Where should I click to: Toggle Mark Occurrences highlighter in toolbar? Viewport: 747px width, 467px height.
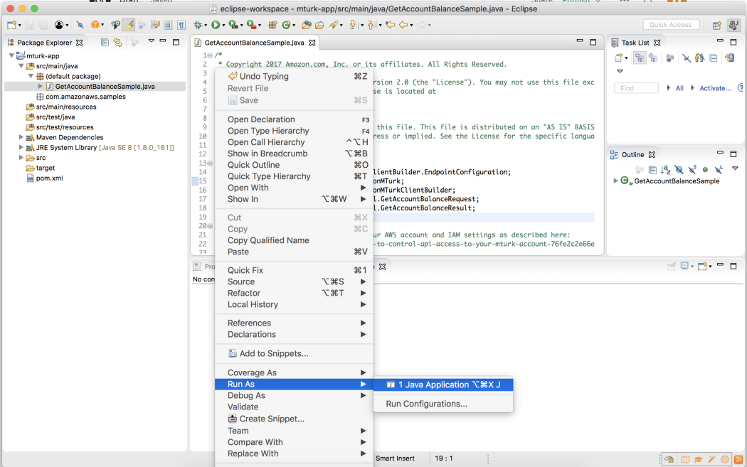(129, 25)
